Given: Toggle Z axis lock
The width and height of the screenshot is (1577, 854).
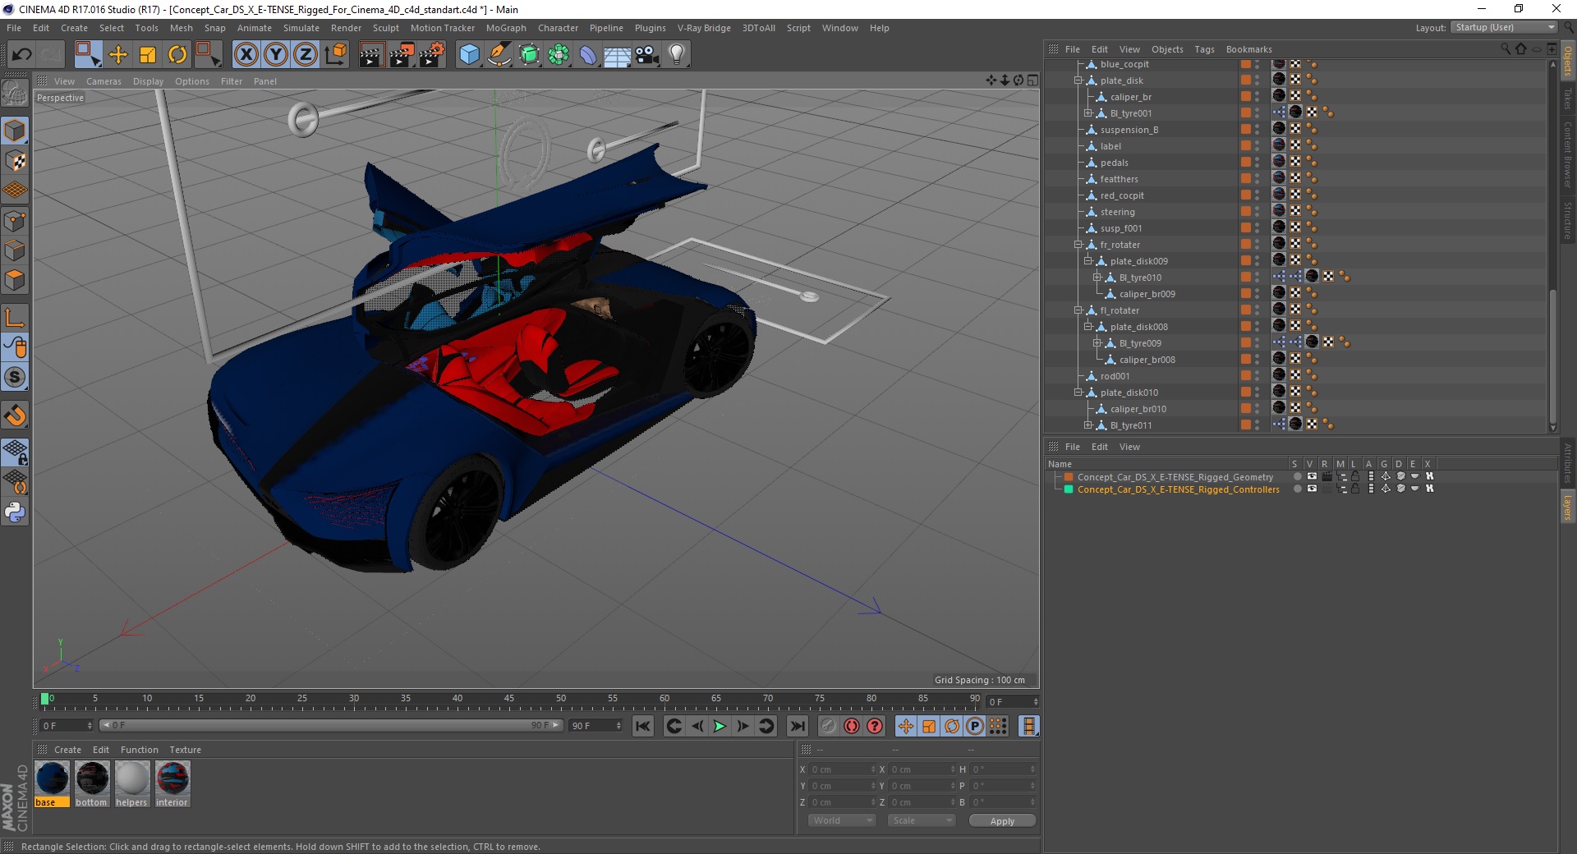Looking at the screenshot, I should coord(306,55).
